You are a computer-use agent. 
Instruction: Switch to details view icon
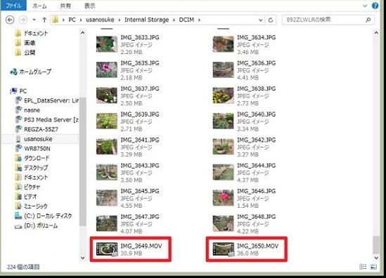tap(363, 267)
